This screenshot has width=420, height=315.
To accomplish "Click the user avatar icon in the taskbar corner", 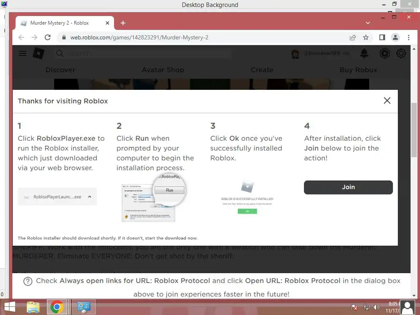I will 408,308.
